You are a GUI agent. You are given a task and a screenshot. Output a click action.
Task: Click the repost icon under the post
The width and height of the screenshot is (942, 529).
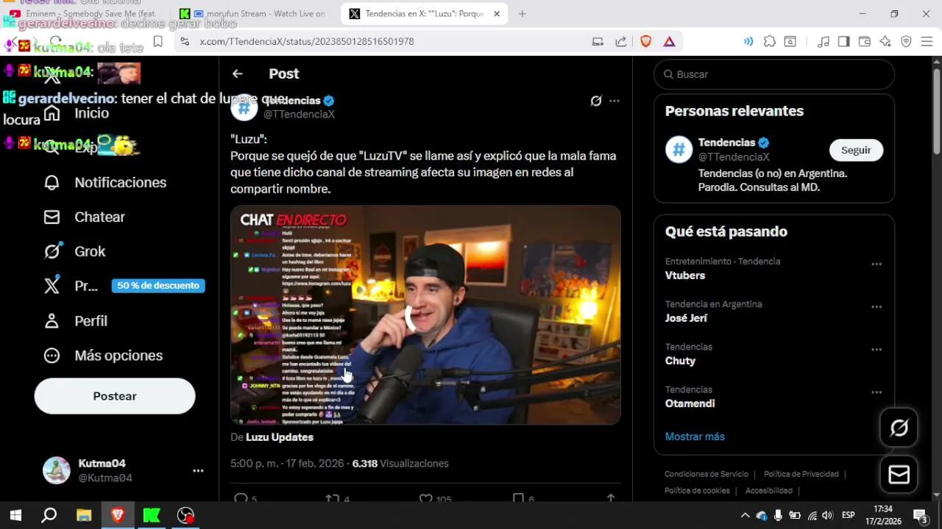[333, 499]
